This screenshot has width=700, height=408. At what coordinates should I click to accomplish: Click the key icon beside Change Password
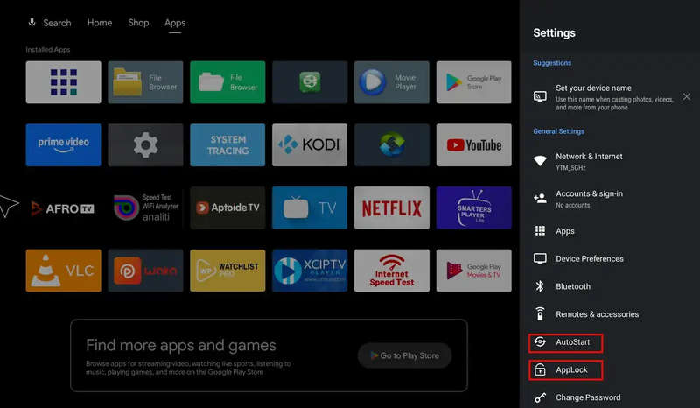[540, 397]
